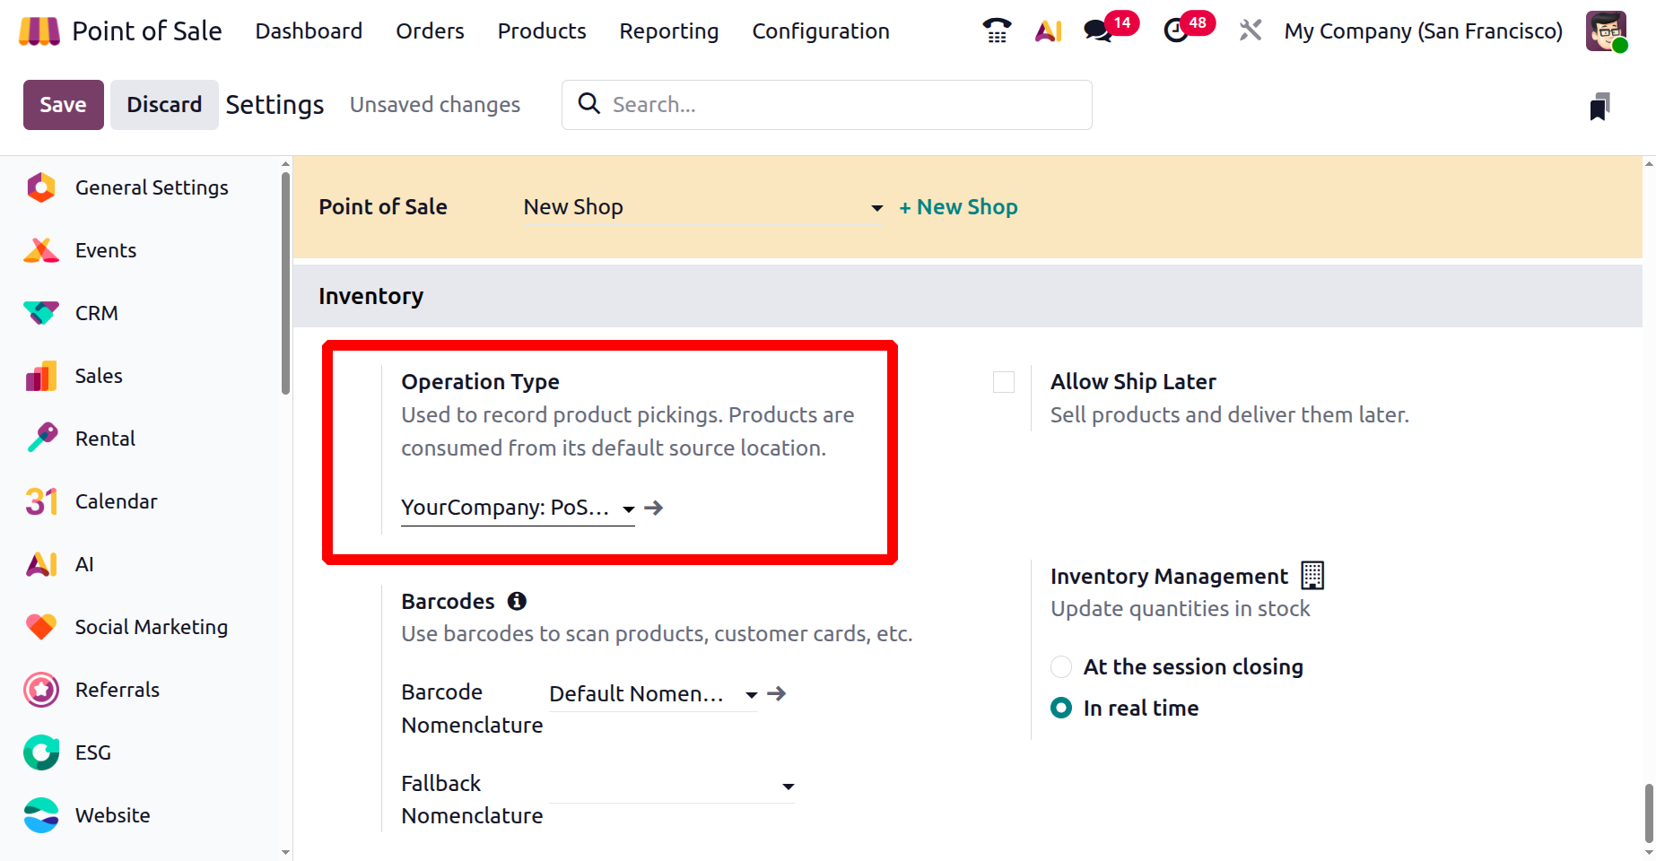Open the conversations messages icon
The image size is (1656, 861).
coord(1097,31)
